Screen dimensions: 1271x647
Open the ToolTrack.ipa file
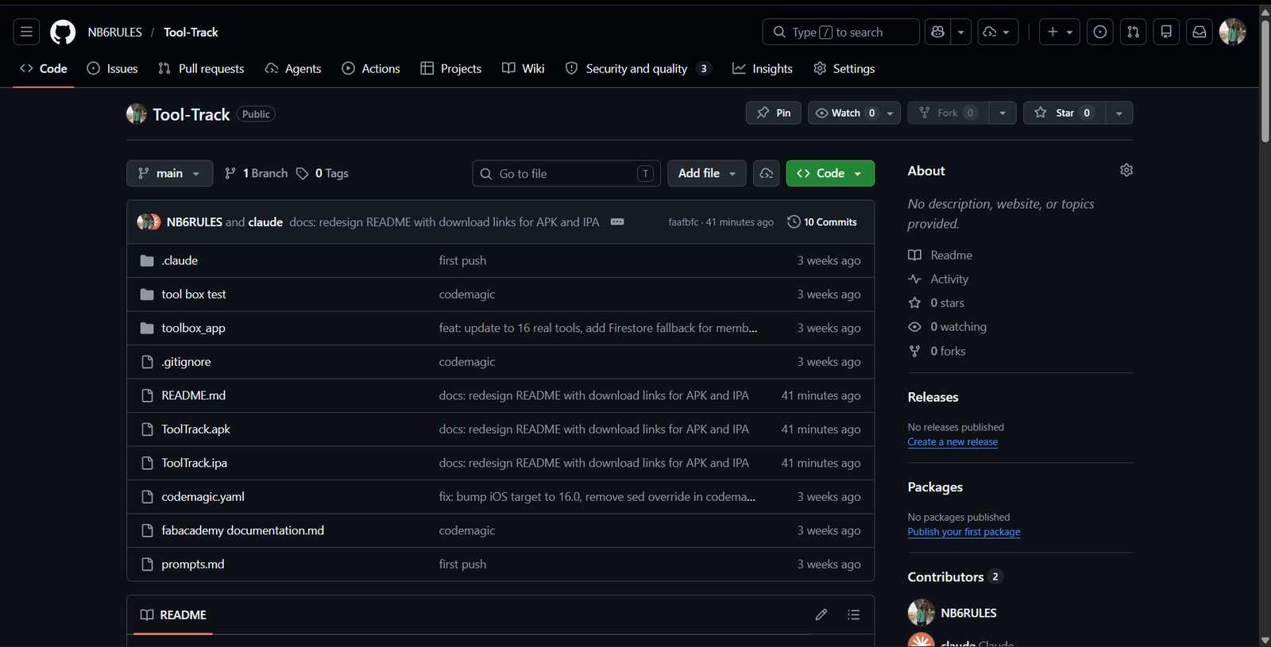click(x=194, y=463)
